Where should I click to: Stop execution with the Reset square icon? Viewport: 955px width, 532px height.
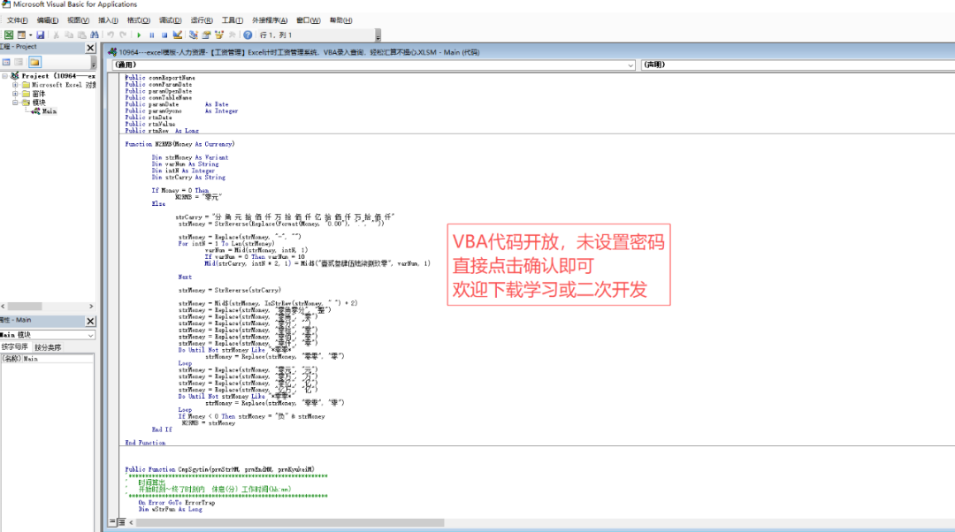click(164, 34)
